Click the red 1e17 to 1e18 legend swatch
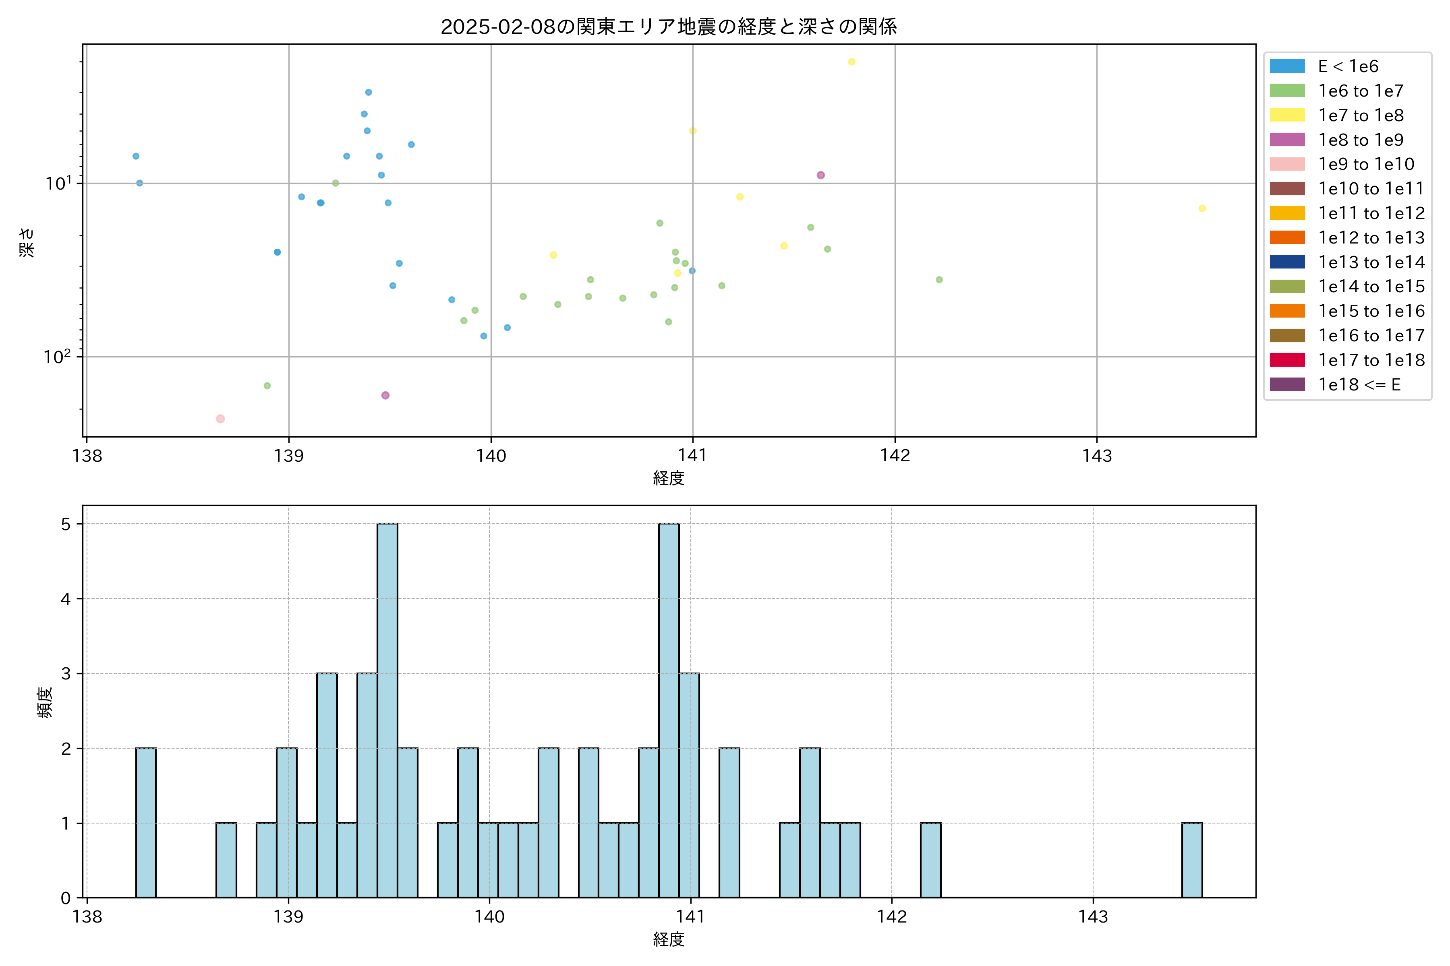The width and height of the screenshot is (1450, 966). (1287, 360)
